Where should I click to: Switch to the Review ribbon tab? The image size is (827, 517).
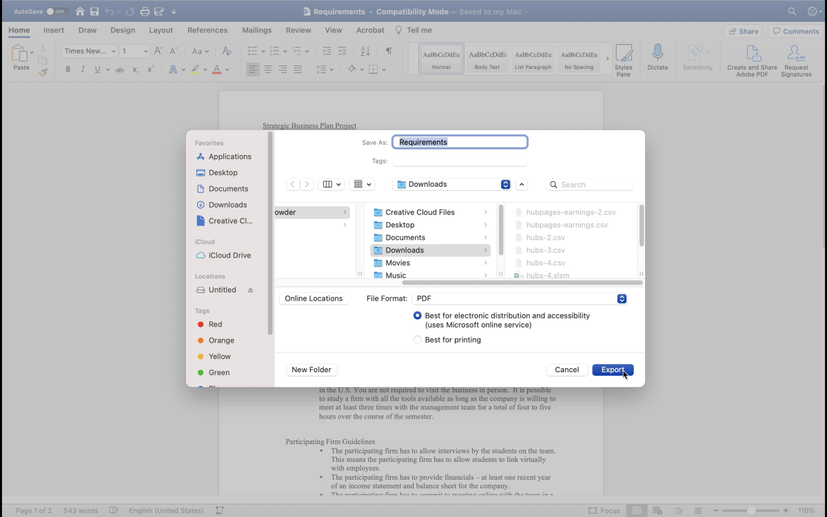(298, 30)
